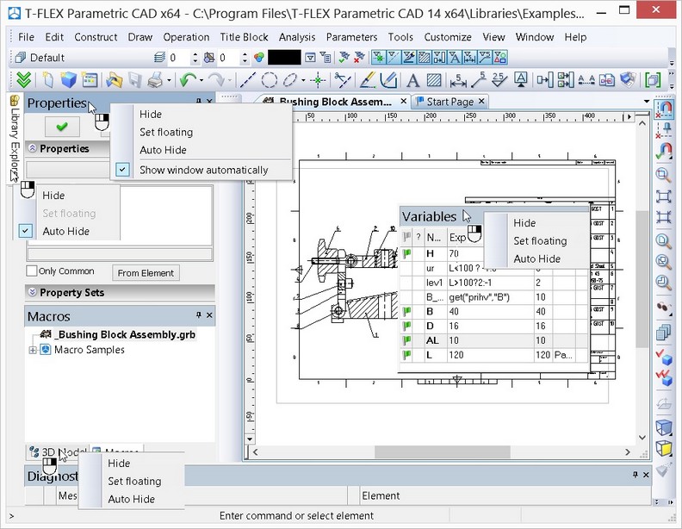Open the document tabs list dropdown

[x=647, y=102]
